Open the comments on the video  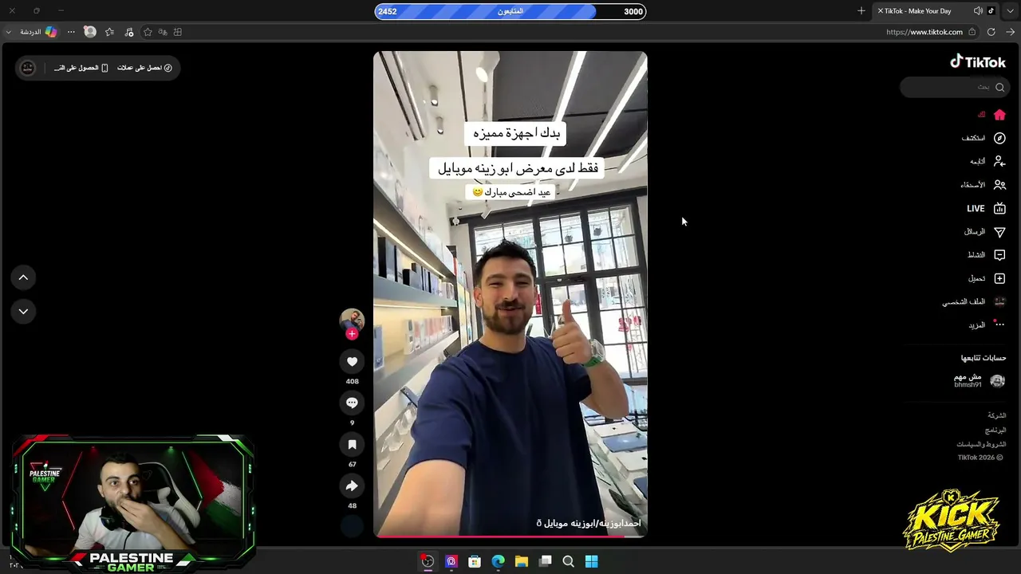click(x=352, y=403)
